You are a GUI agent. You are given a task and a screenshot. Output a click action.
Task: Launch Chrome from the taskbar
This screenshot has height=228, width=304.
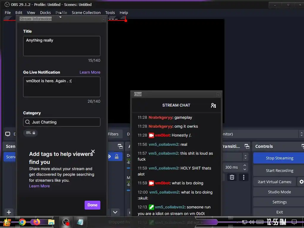point(22,222)
